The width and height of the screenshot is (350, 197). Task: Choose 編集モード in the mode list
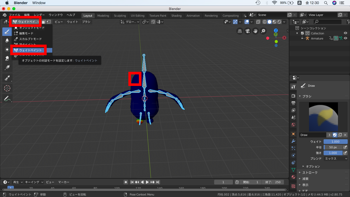pyautogui.click(x=32, y=33)
